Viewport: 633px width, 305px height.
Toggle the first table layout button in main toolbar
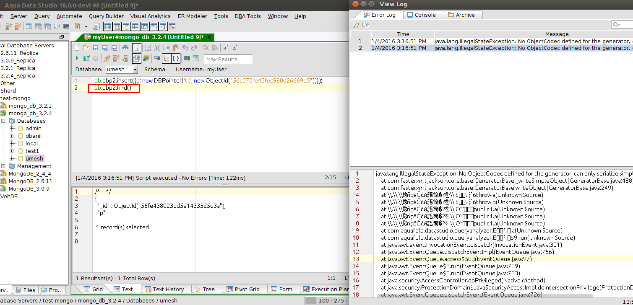tap(108, 26)
